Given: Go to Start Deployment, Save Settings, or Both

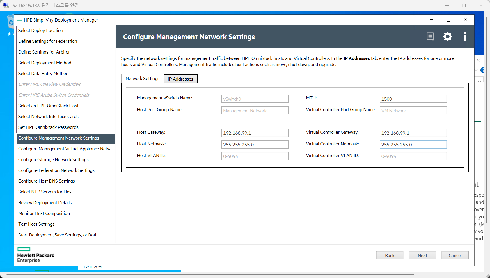Looking at the screenshot, I should click(58, 235).
